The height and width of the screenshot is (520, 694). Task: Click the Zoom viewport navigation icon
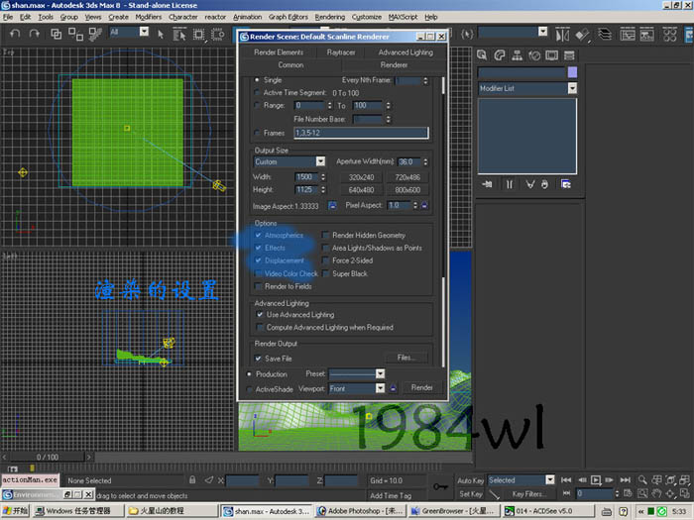(x=642, y=479)
